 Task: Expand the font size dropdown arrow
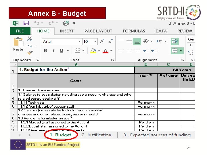coord(95,42)
